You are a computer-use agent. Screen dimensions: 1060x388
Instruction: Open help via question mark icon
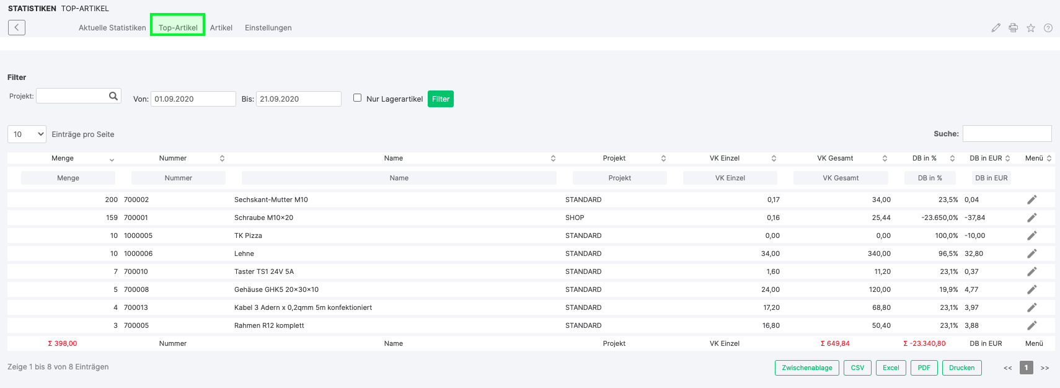(x=1048, y=28)
